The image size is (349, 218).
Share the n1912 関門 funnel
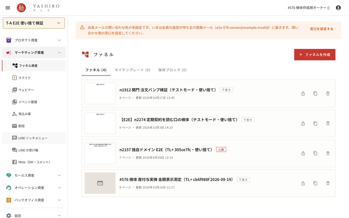303,94
